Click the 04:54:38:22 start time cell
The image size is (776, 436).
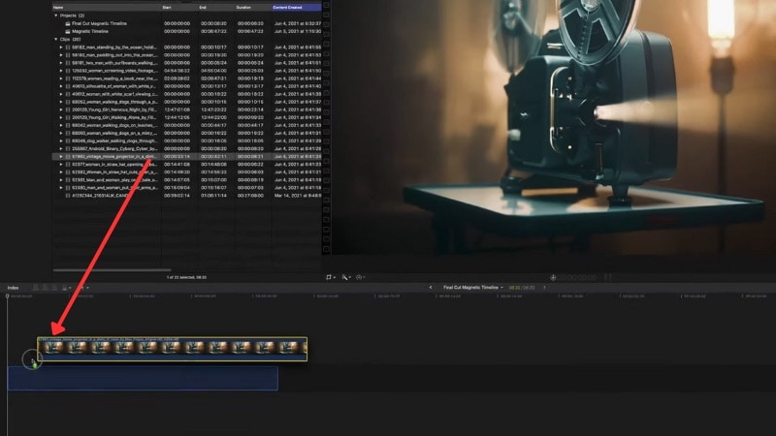[177, 71]
